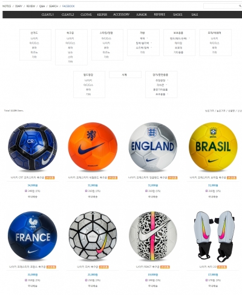Open the REACT soccer ball title link

148,267
